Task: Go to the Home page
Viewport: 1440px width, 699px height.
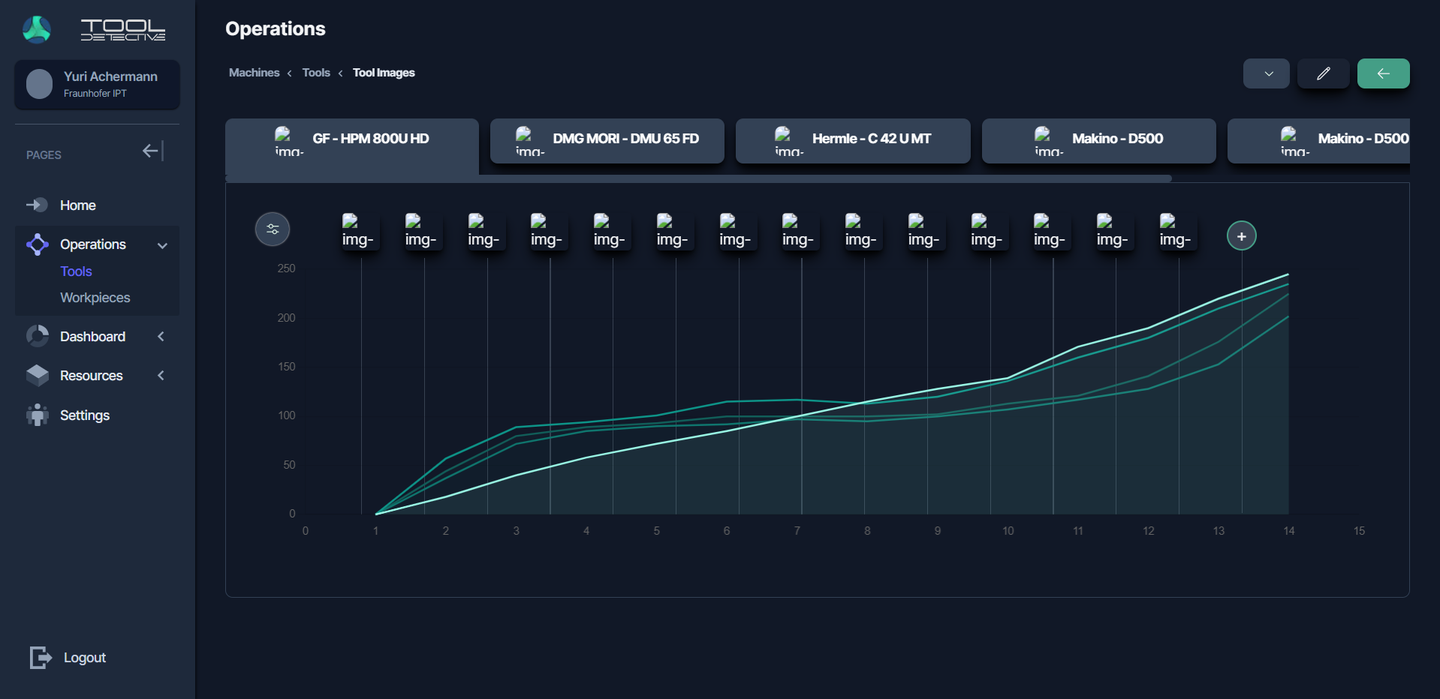Action: pos(78,205)
